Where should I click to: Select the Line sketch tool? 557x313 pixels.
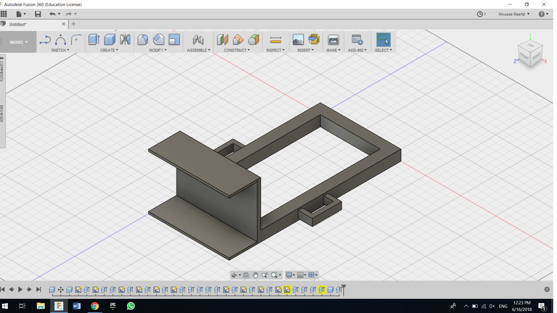click(x=45, y=40)
